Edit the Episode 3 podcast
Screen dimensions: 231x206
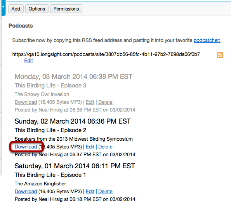point(90,102)
